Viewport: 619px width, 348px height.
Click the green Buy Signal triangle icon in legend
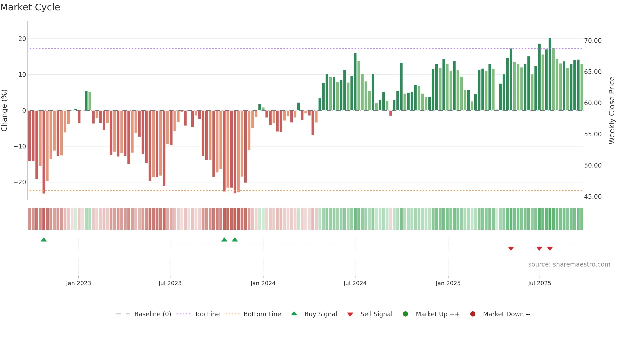[294, 314]
